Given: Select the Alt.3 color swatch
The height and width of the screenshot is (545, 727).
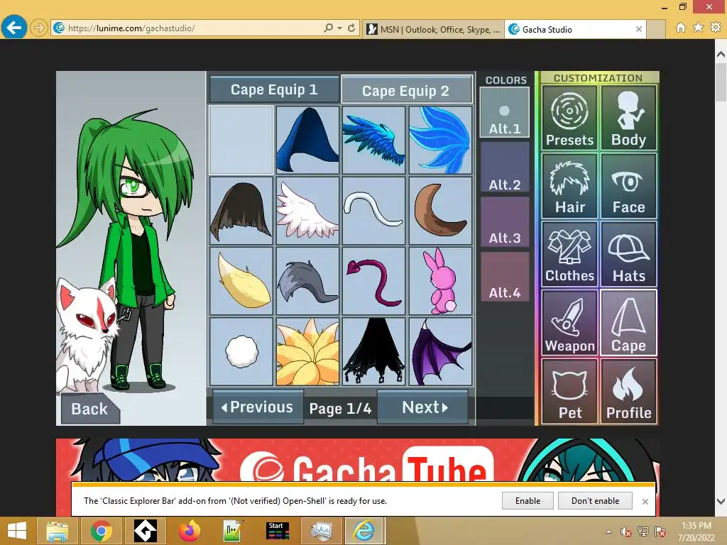Looking at the screenshot, I should [505, 222].
